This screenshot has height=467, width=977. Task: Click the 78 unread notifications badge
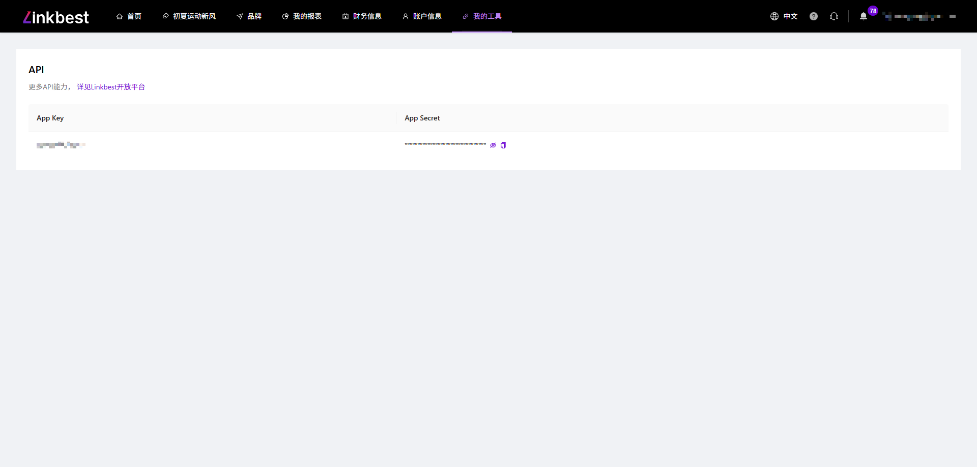pyautogui.click(x=873, y=11)
